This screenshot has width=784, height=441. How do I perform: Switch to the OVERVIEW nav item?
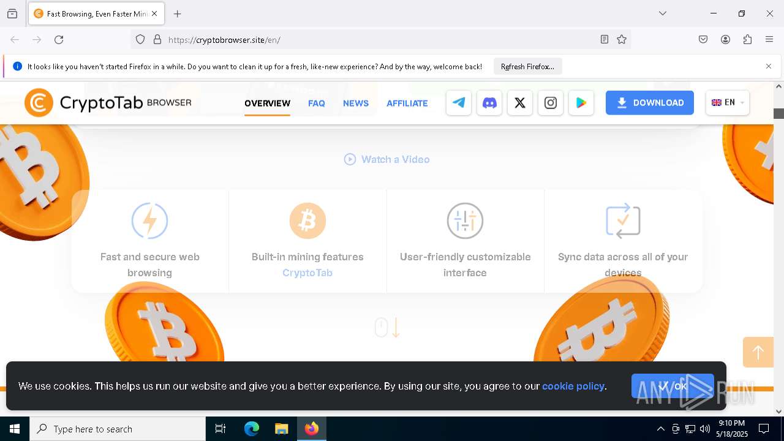coord(267,103)
